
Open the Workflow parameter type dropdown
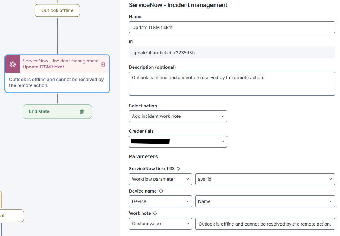click(x=160, y=179)
